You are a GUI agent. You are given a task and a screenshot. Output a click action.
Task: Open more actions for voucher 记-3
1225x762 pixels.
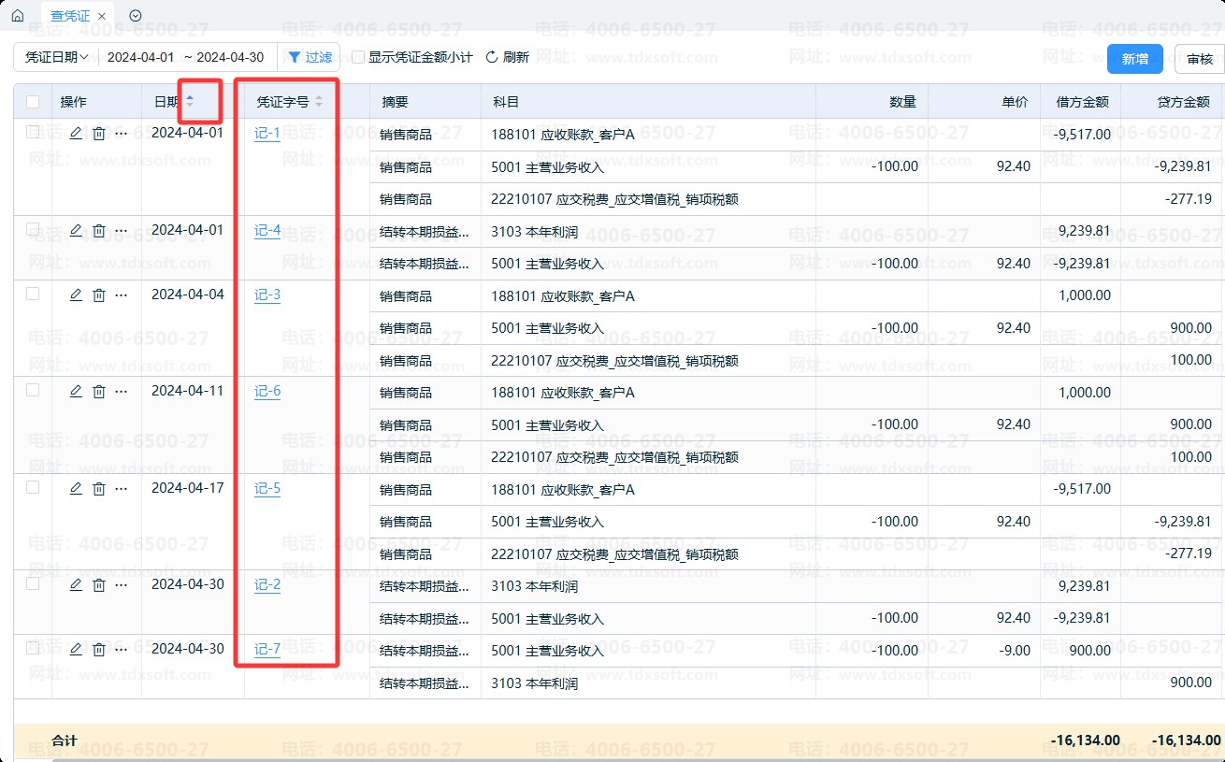point(121,295)
